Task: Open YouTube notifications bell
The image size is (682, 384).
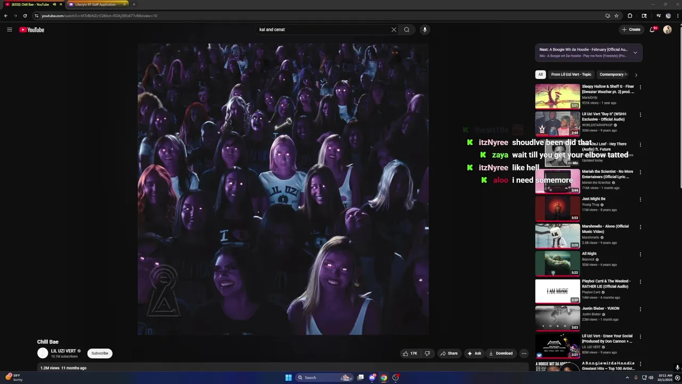Action: [x=652, y=30]
